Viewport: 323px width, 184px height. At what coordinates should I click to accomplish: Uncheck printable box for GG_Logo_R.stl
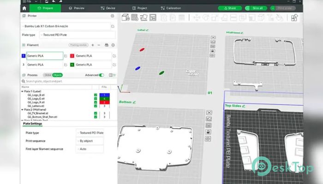96,102
